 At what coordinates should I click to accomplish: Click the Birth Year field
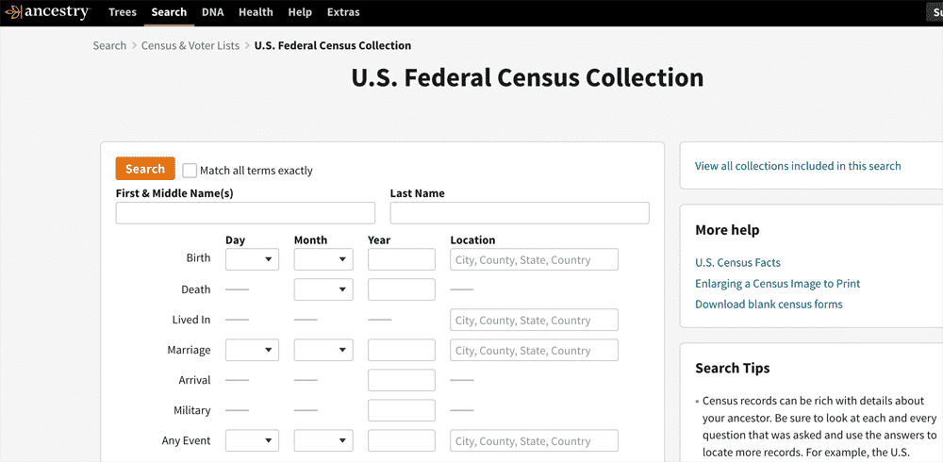click(x=401, y=259)
